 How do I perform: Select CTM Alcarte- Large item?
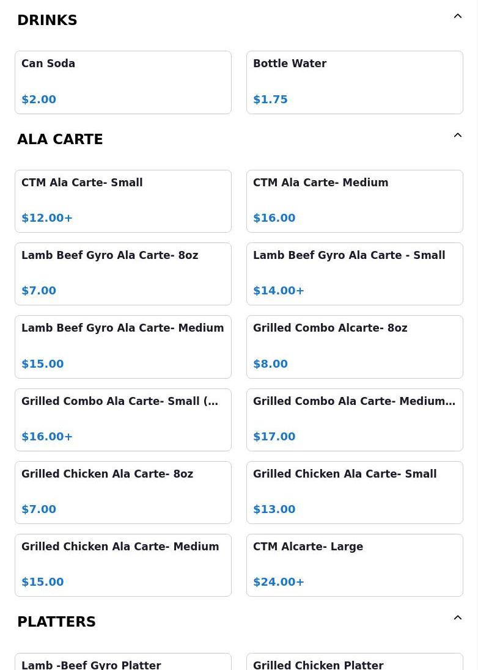coord(355,565)
